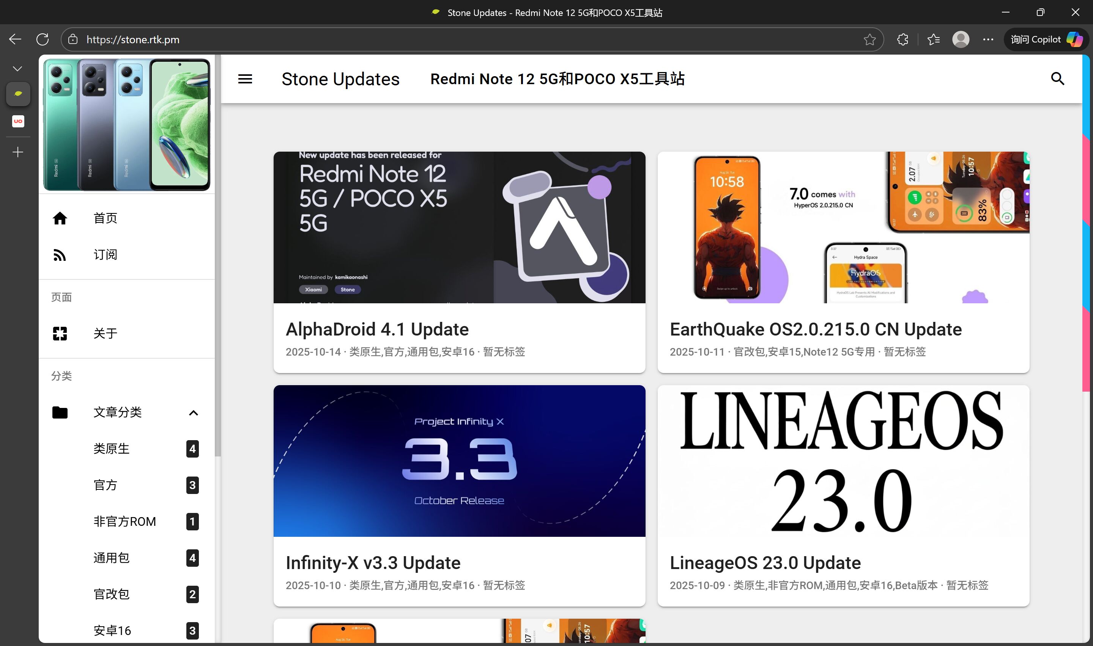Refresh the page
The width and height of the screenshot is (1093, 646).
click(42, 39)
